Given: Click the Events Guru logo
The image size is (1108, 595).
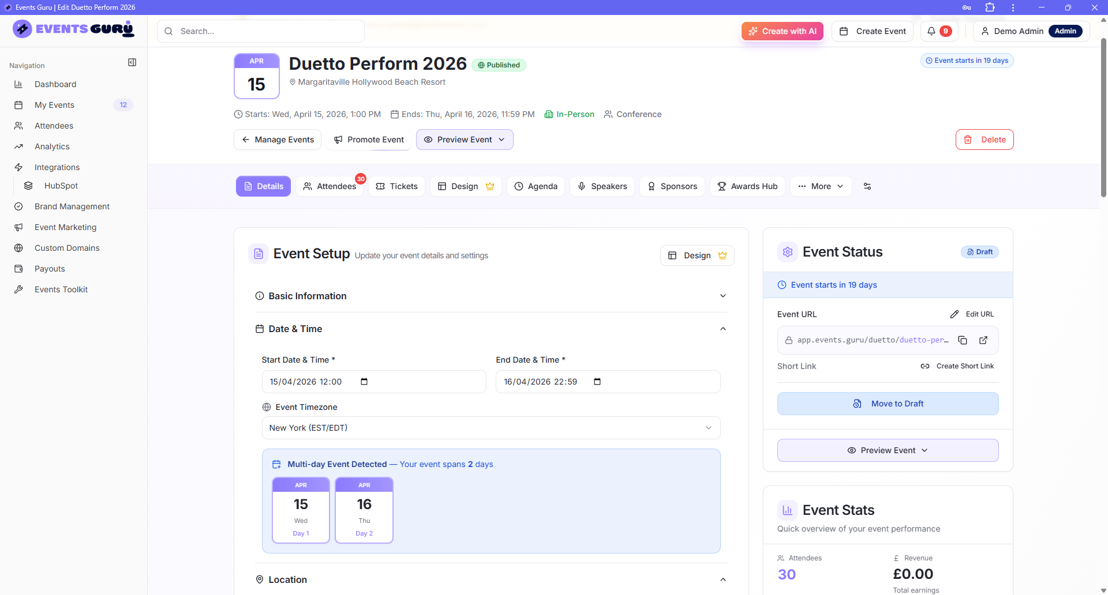Looking at the screenshot, I should pos(74,29).
